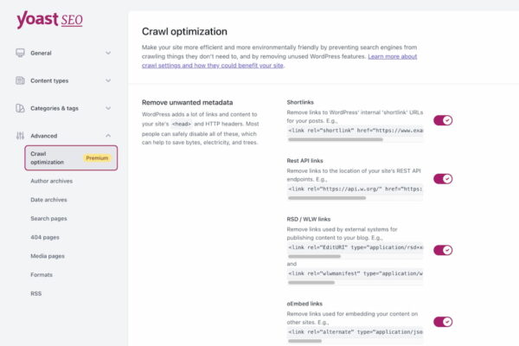This screenshot has height=346, width=519.
Task: Click the Yoast SEO logo
Action: click(49, 20)
